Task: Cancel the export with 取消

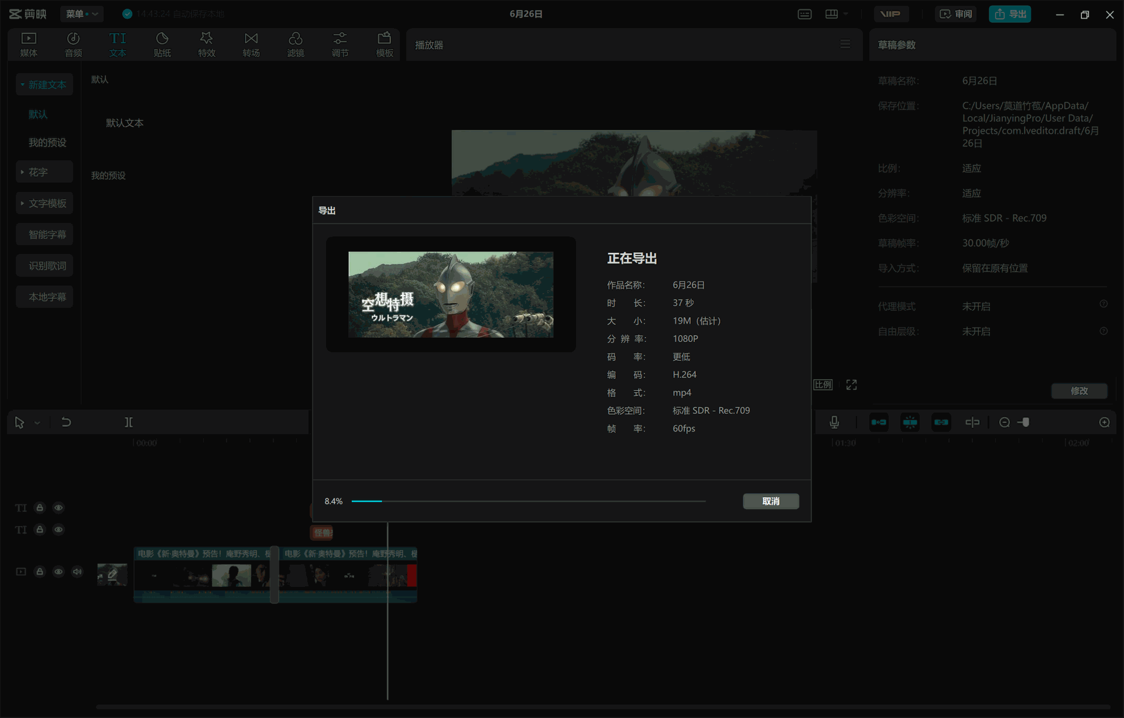Action: (770, 501)
